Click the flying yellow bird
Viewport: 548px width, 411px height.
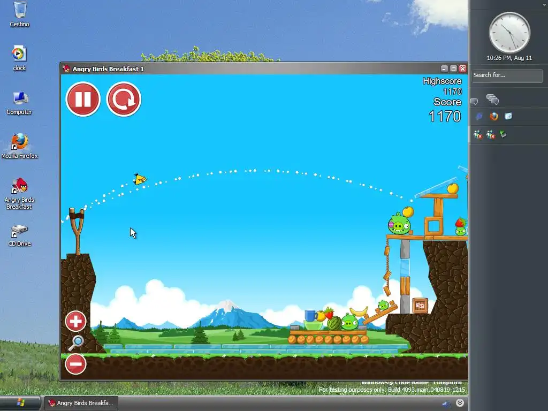[x=140, y=179]
